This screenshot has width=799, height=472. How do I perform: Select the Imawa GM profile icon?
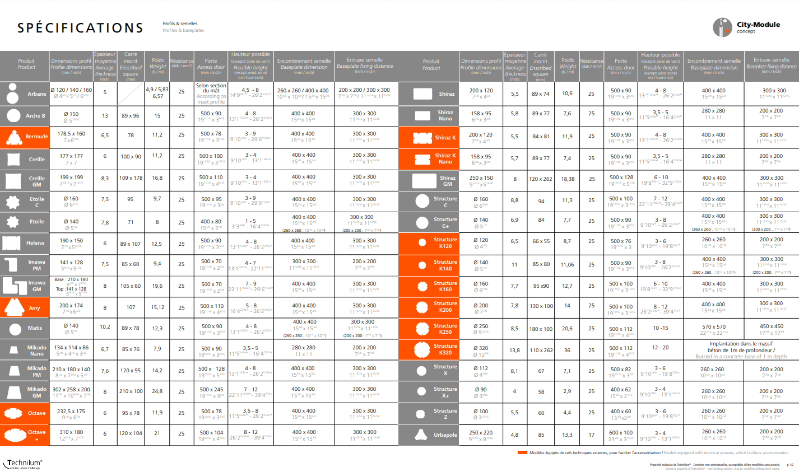[x=15, y=286]
